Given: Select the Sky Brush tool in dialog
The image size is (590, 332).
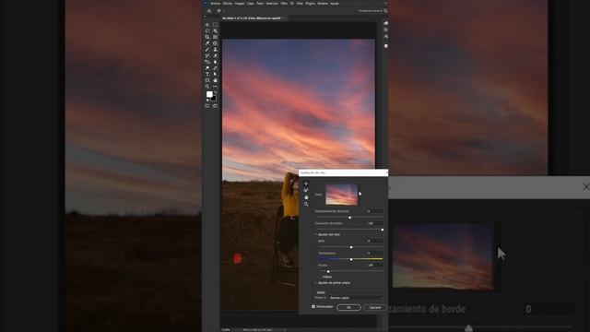Looking at the screenshot, I should tap(306, 191).
